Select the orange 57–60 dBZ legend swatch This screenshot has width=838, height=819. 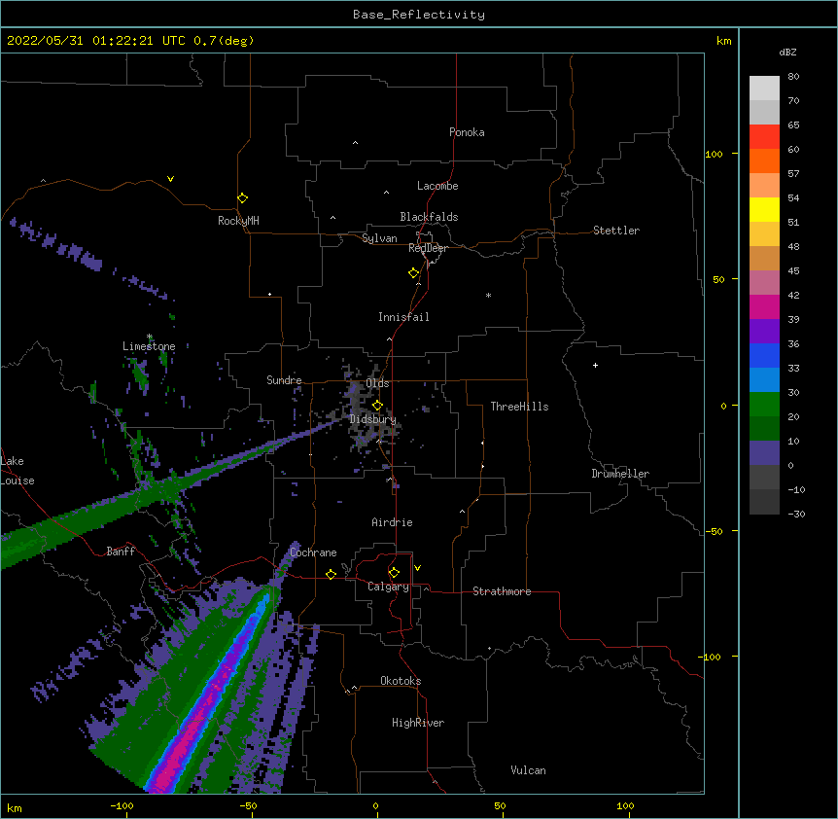coord(764,160)
